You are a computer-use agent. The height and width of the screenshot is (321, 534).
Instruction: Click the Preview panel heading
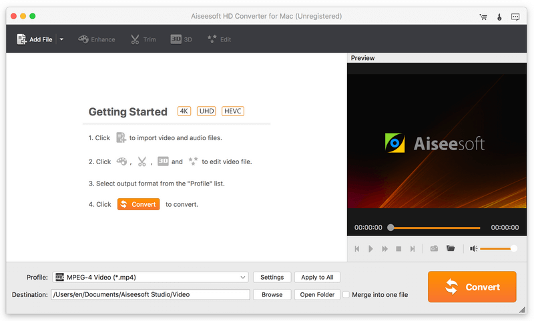click(x=362, y=58)
